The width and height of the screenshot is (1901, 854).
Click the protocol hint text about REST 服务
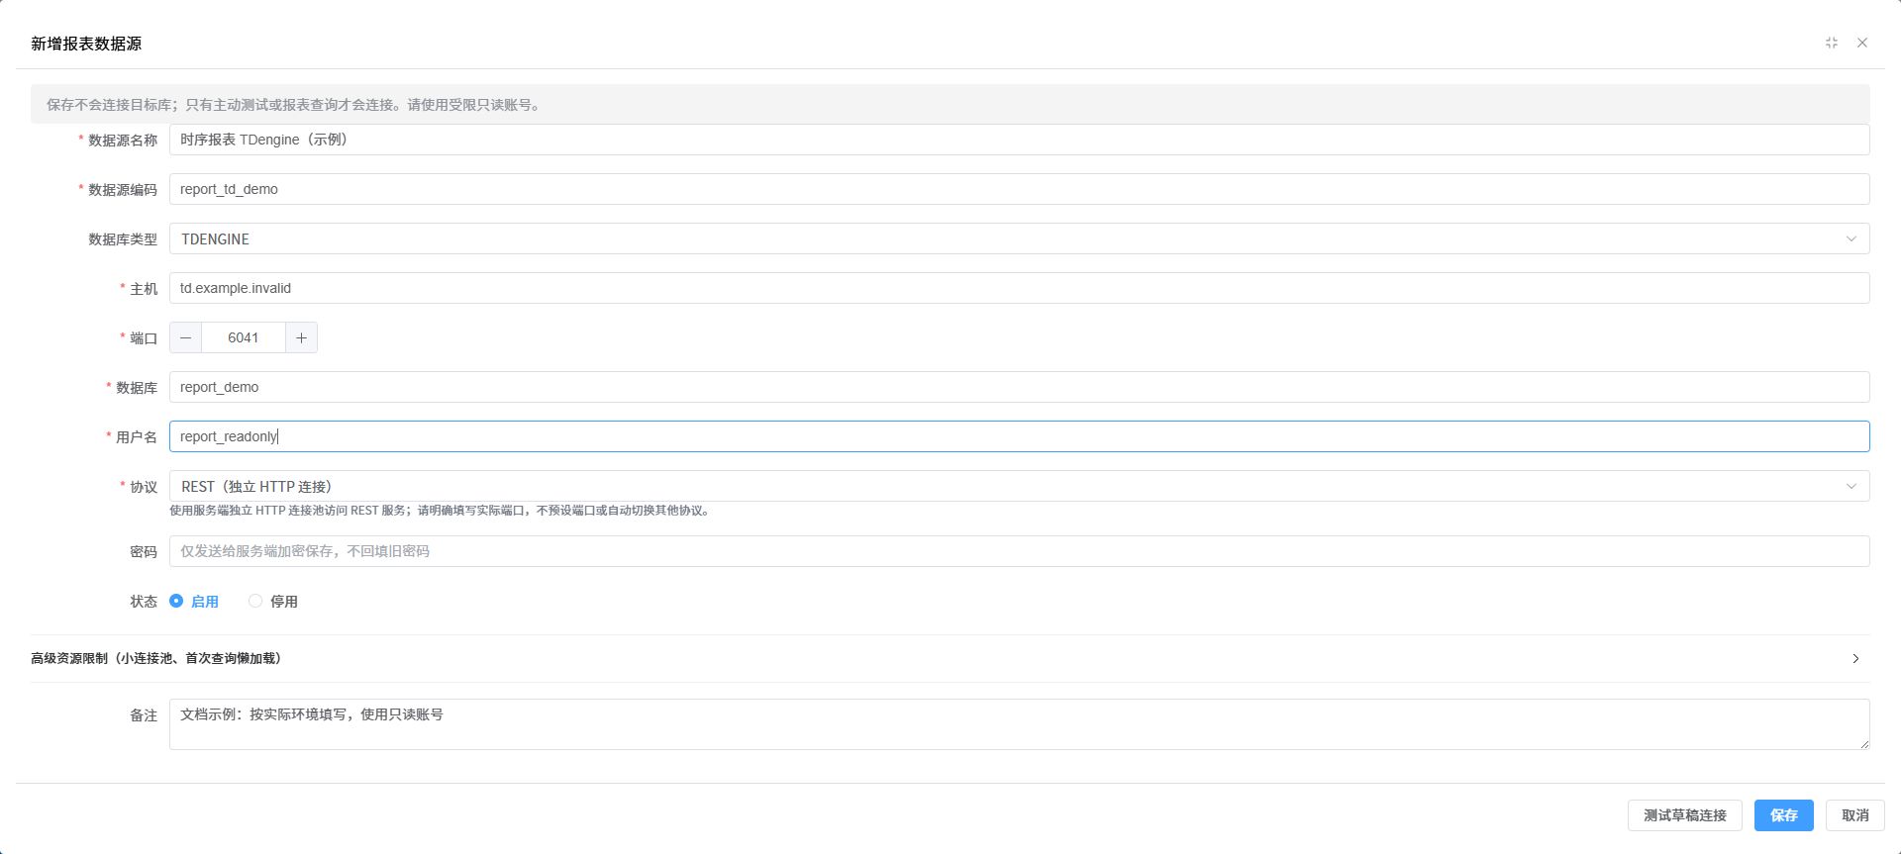(x=441, y=511)
